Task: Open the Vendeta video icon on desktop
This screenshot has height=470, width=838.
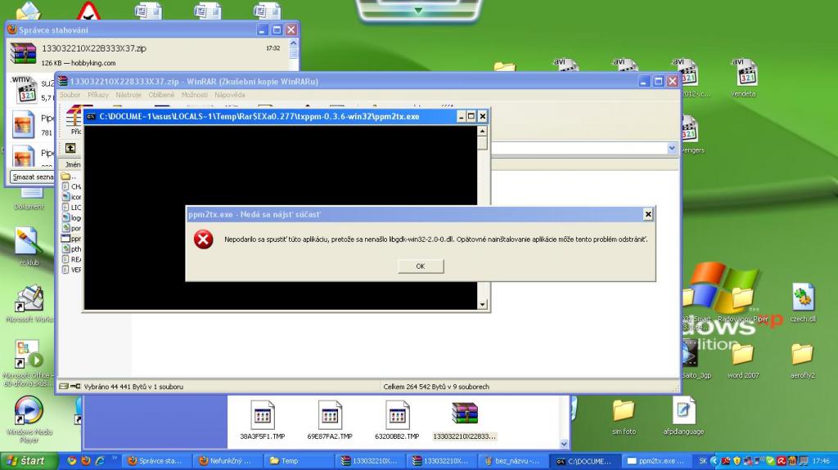Action: 743,76
